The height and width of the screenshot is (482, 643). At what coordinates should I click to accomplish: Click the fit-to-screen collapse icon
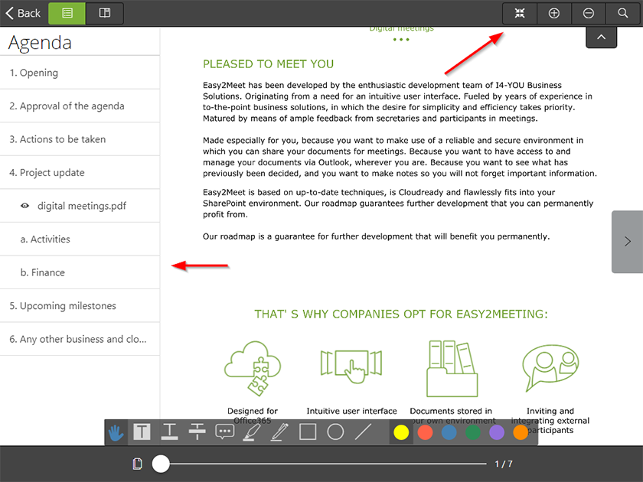[x=520, y=13]
